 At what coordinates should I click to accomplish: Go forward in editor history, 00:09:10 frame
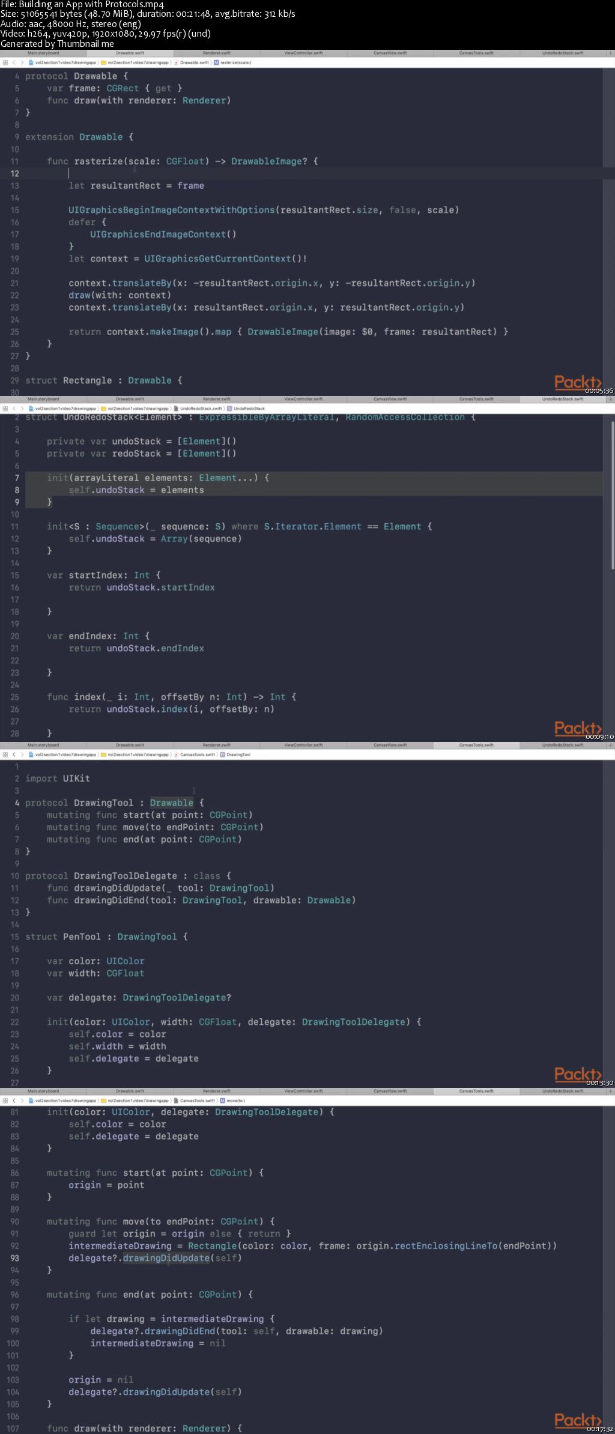click(22, 409)
